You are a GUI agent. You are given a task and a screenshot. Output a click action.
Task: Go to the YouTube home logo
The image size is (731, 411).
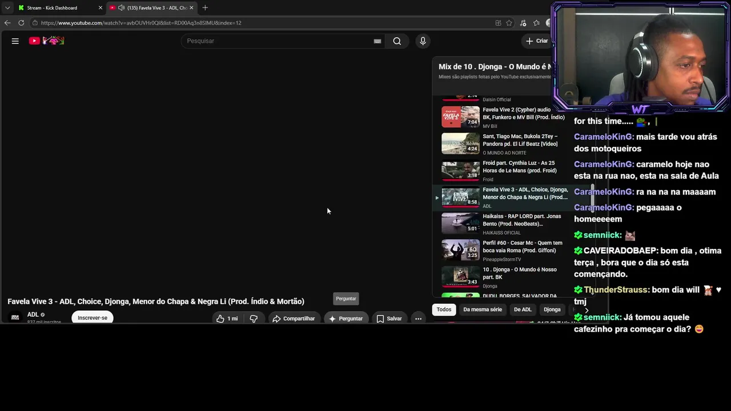click(x=46, y=41)
